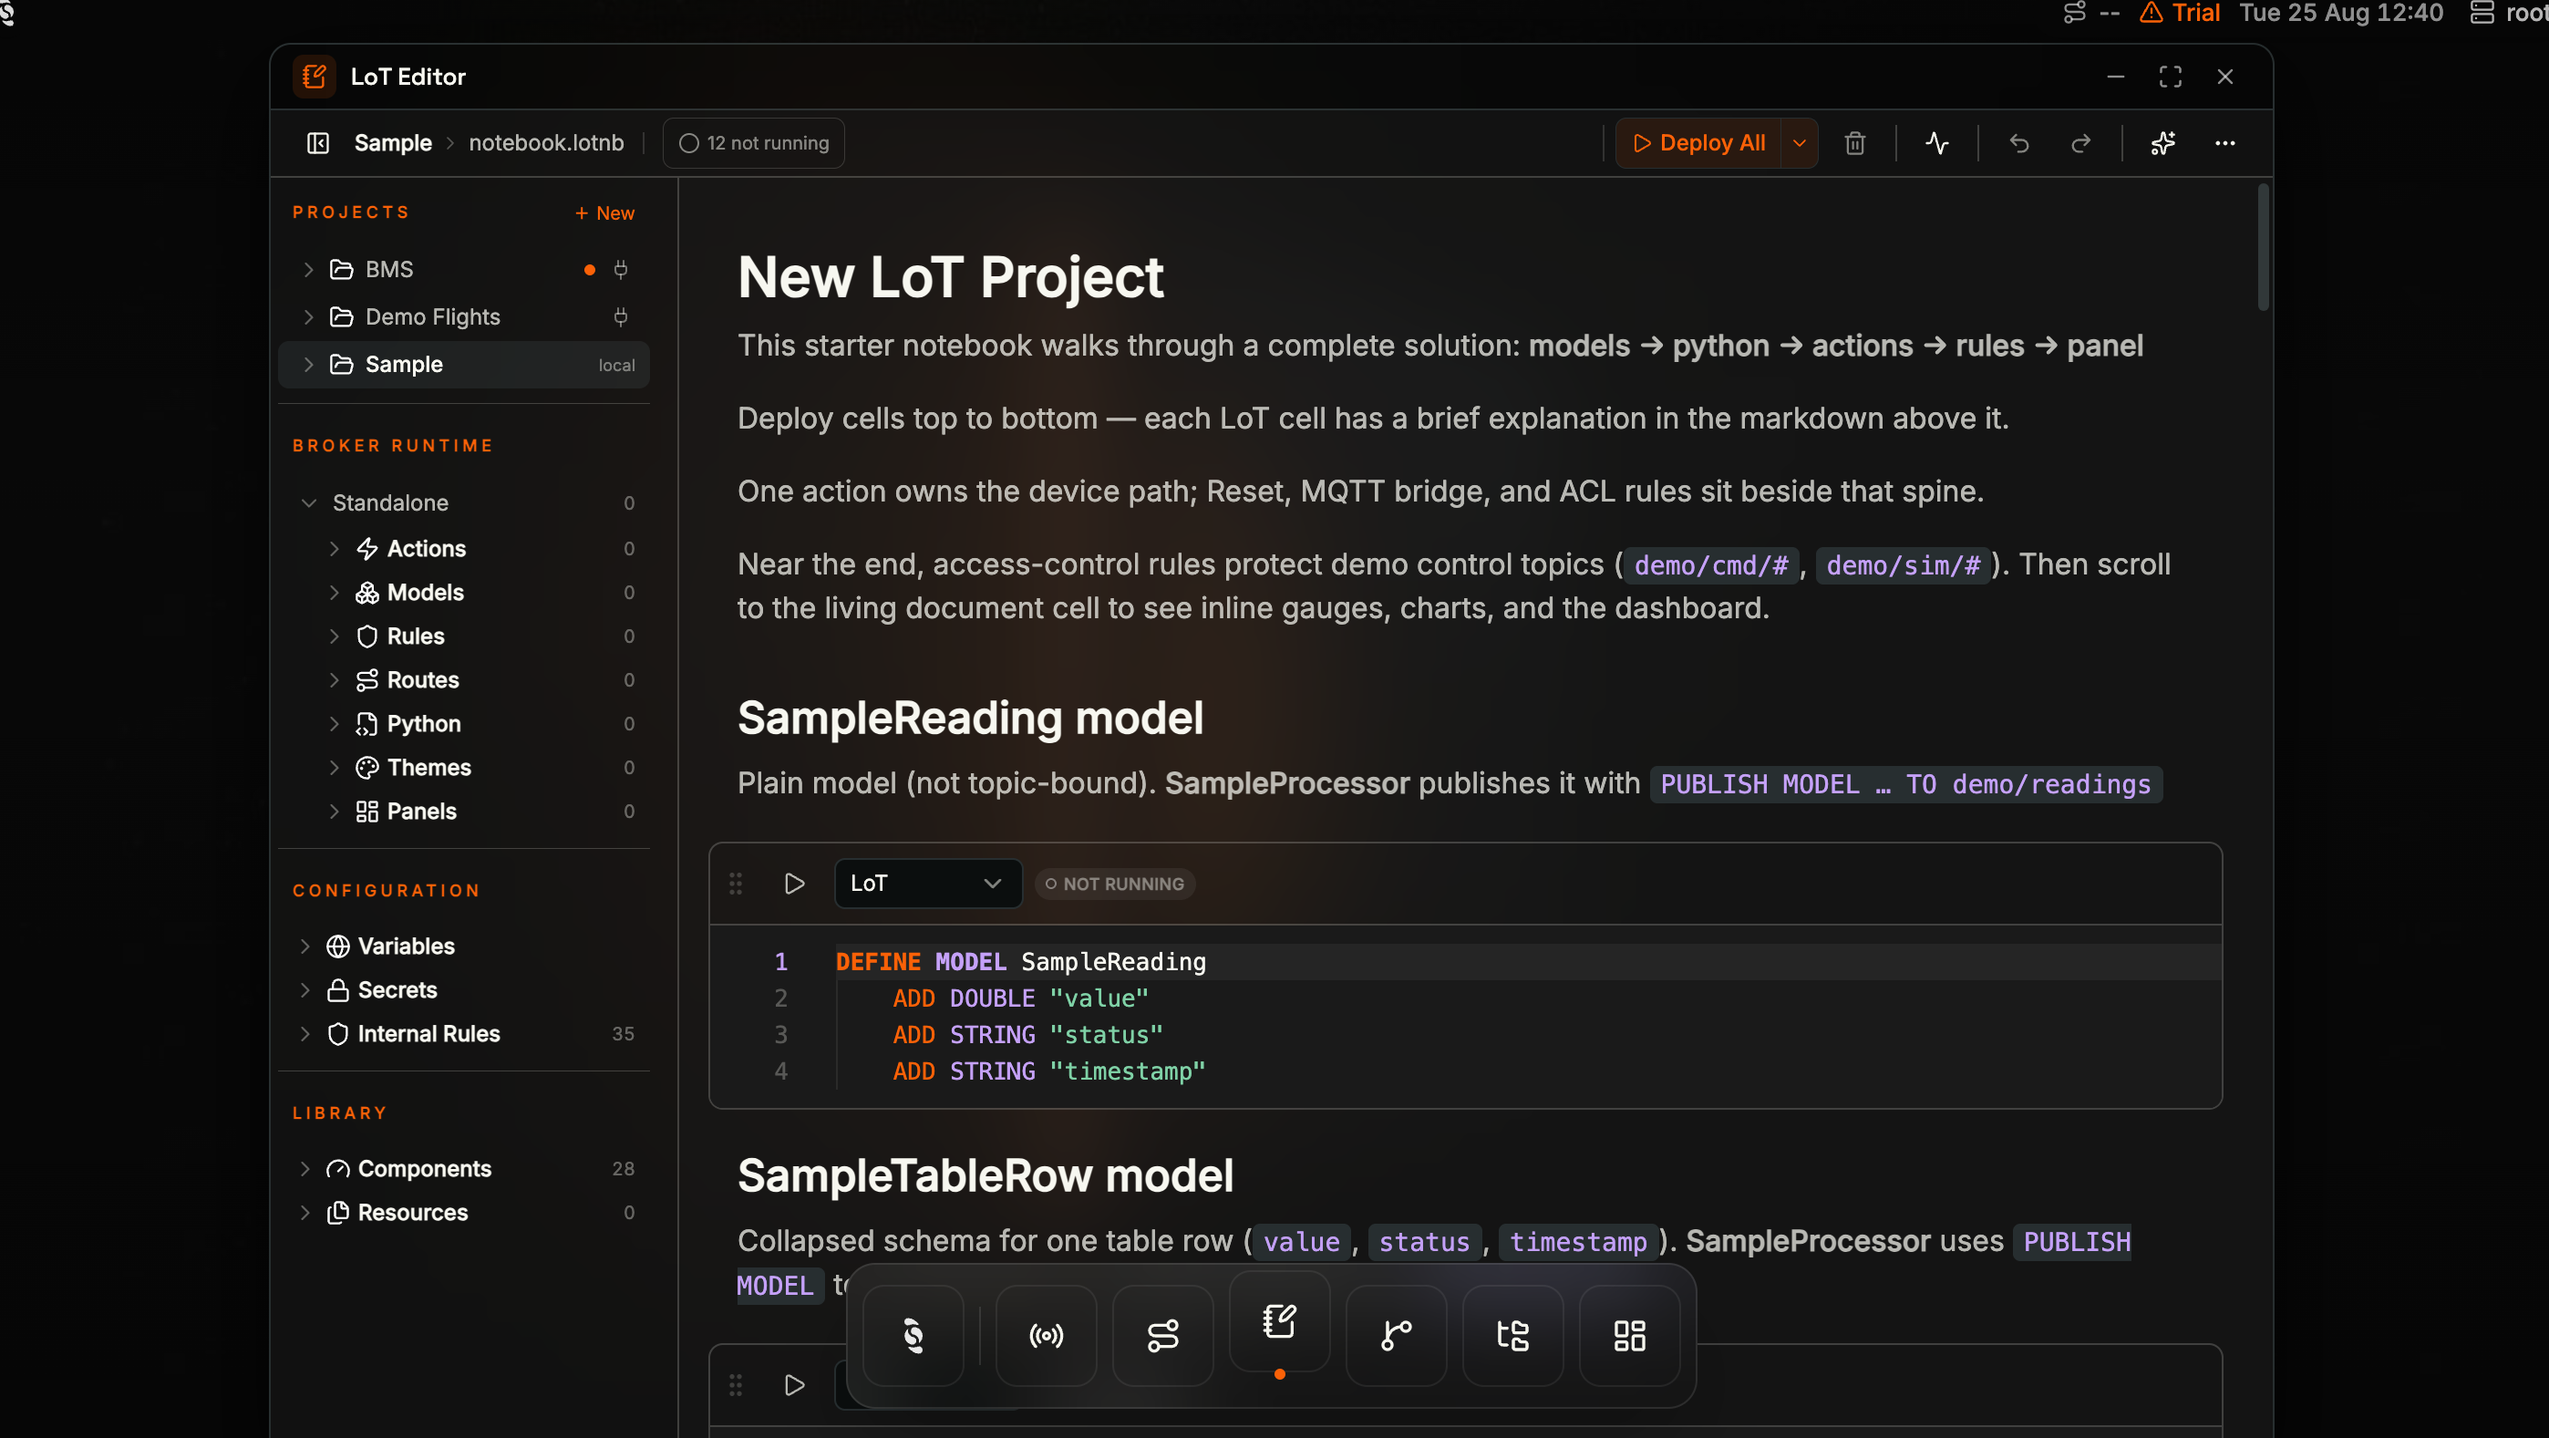Expand the BMS project folder
Viewport: 2549px width, 1438px height.
coord(309,269)
